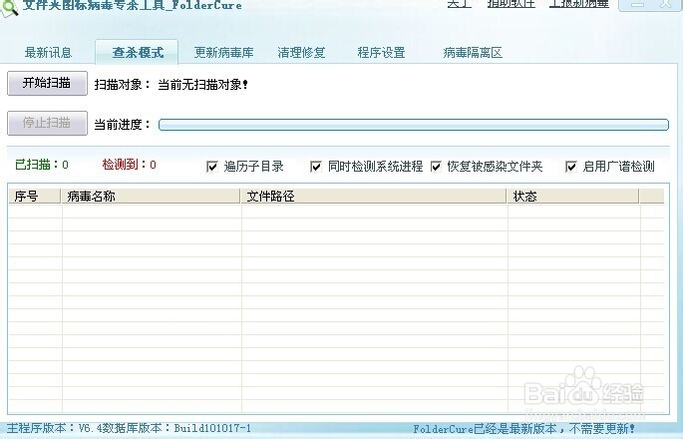Sort by the 状态 column header

(572, 197)
